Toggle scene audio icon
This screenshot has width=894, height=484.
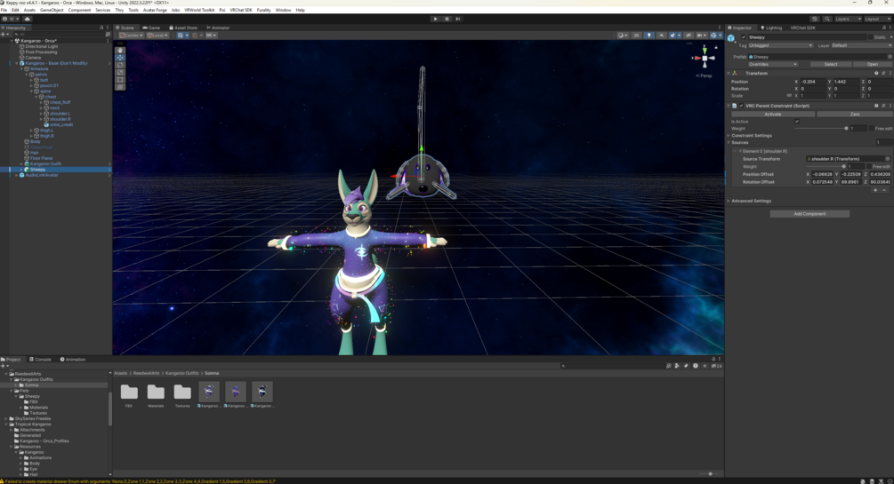pos(661,36)
